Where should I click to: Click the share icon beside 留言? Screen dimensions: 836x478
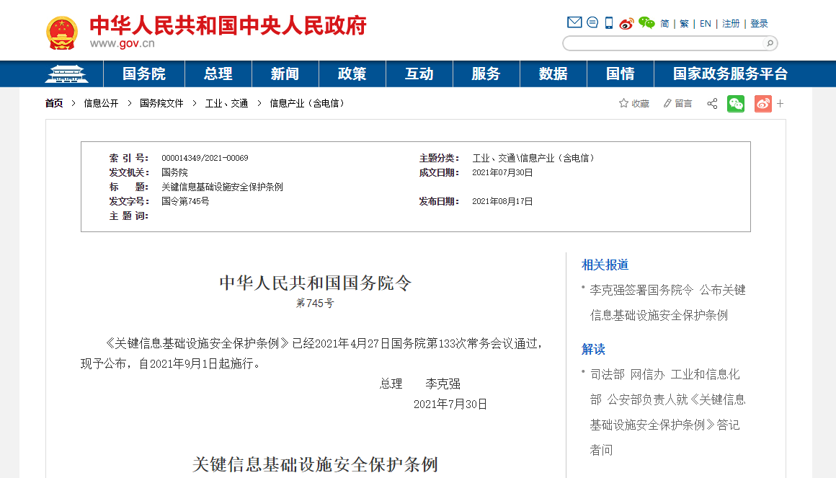(x=712, y=104)
